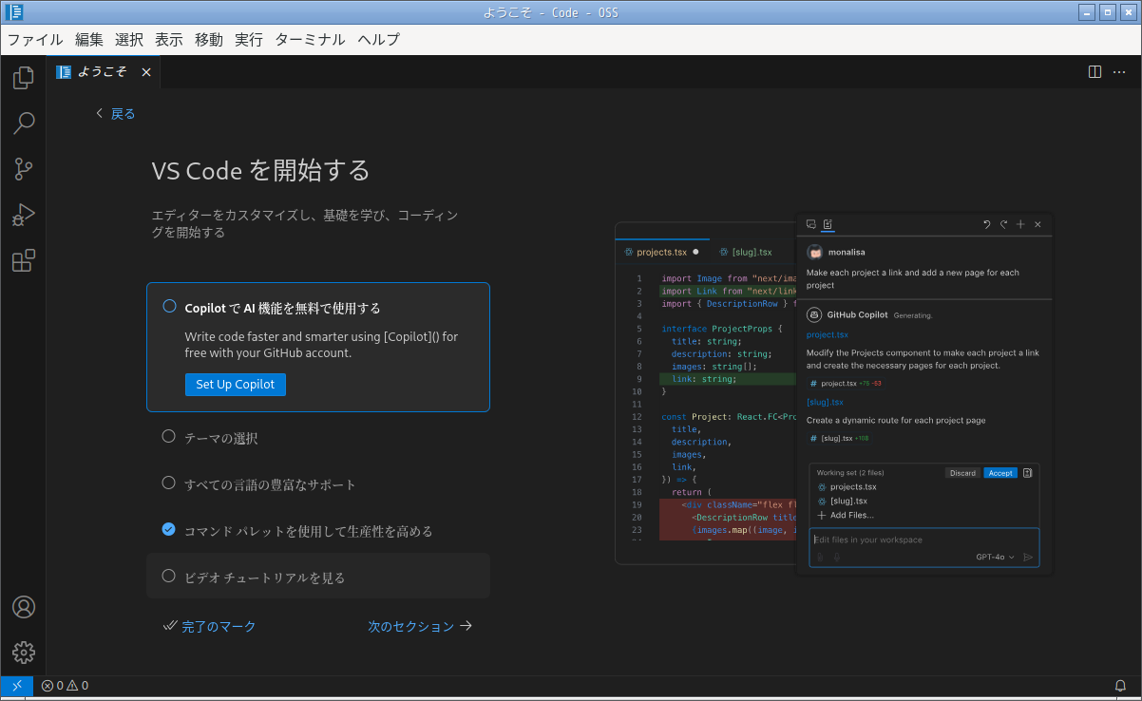Open the Run and Debug view
The height and width of the screenshot is (701, 1142).
tap(23, 215)
